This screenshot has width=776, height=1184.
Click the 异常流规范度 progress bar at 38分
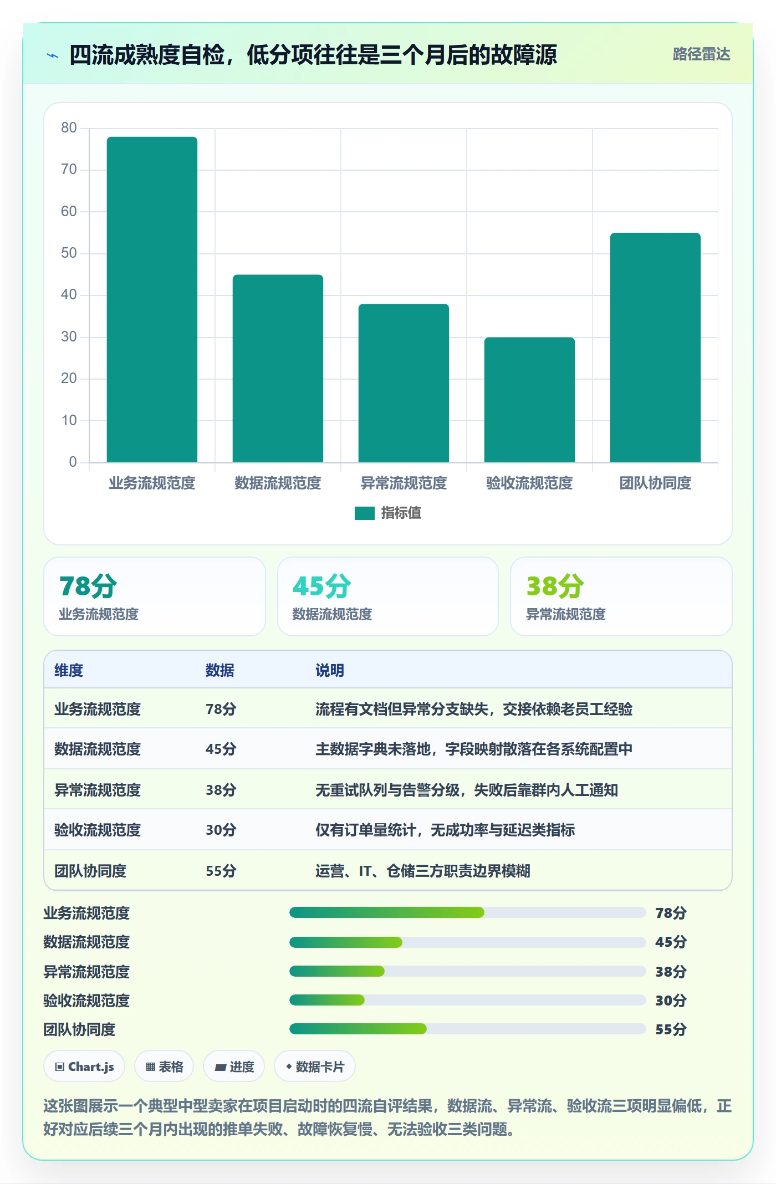(x=467, y=971)
